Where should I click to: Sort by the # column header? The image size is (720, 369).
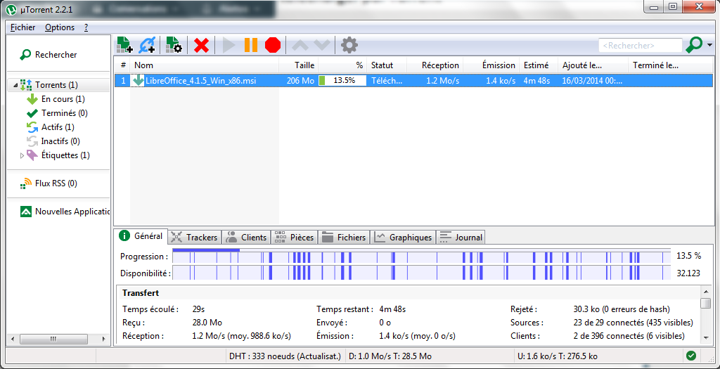click(x=122, y=65)
